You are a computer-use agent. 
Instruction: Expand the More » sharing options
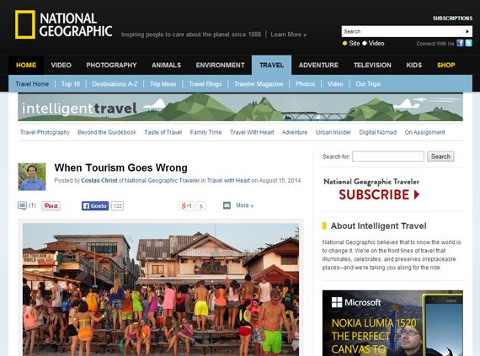(x=244, y=205)
